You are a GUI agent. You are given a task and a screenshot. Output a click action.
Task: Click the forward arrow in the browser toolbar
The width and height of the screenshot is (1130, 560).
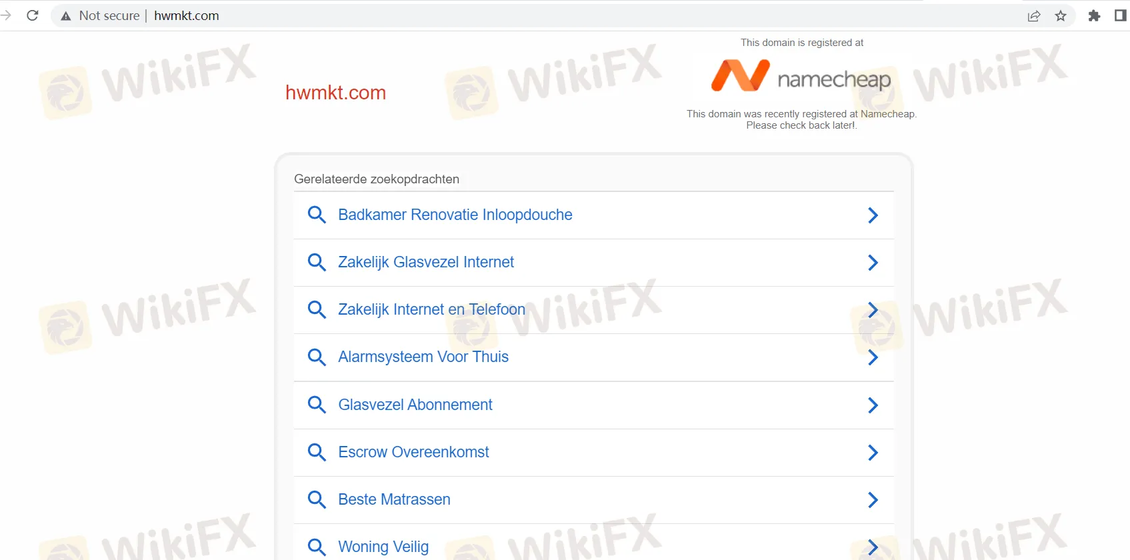pos(6,15)
